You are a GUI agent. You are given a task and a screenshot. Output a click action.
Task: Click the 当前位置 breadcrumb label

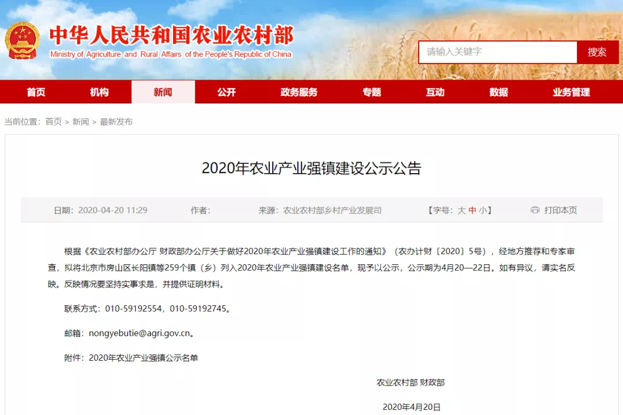22,122
